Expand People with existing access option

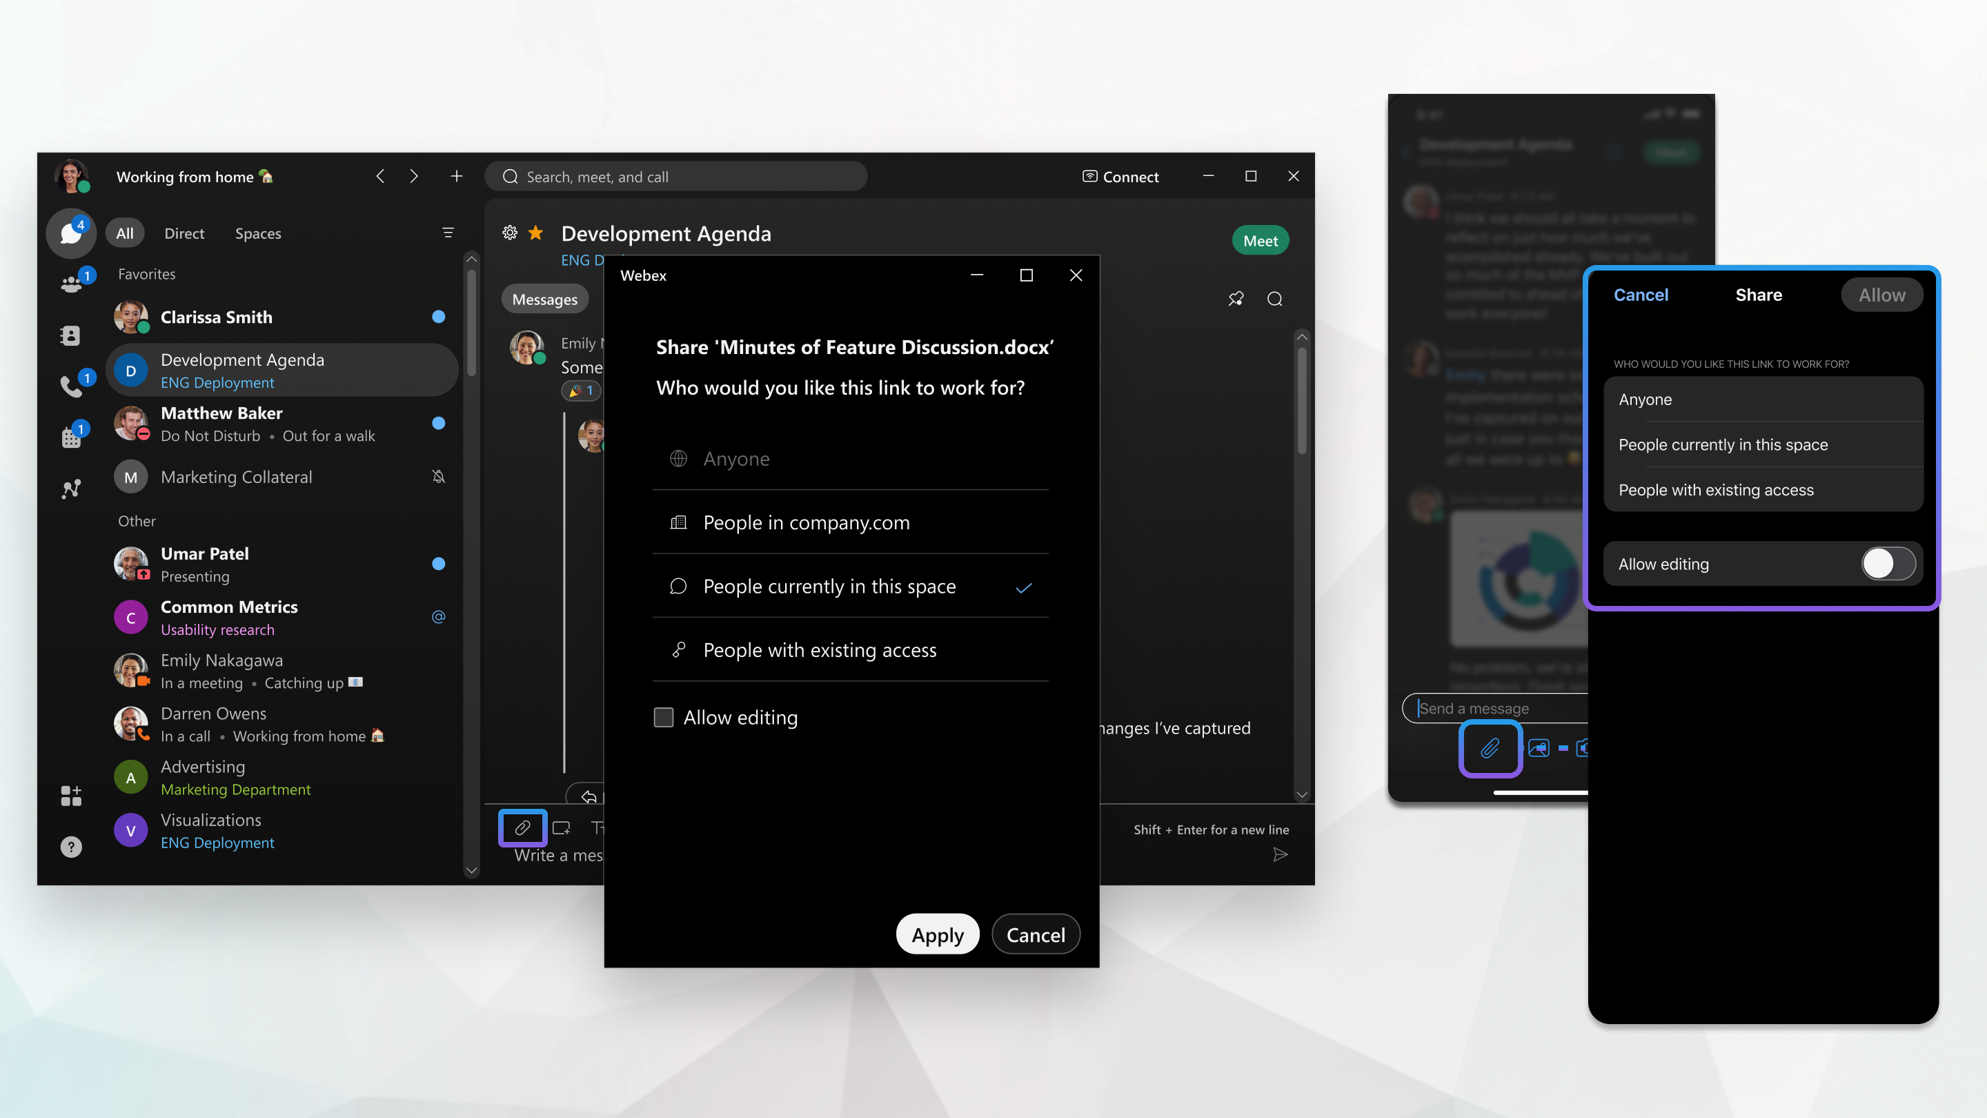click(820, 650)
